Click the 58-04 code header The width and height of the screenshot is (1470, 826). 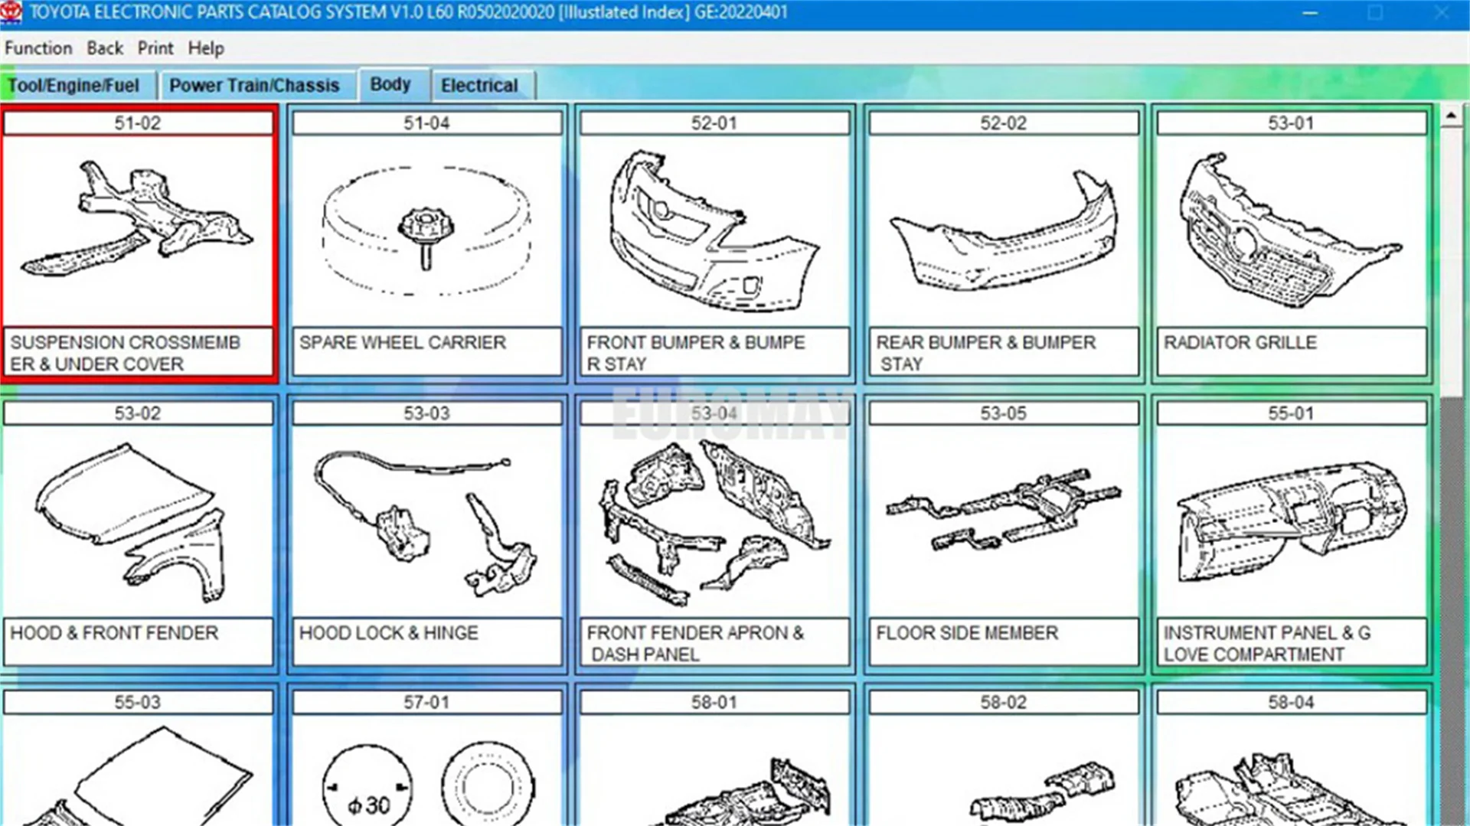click(1292, 703)
